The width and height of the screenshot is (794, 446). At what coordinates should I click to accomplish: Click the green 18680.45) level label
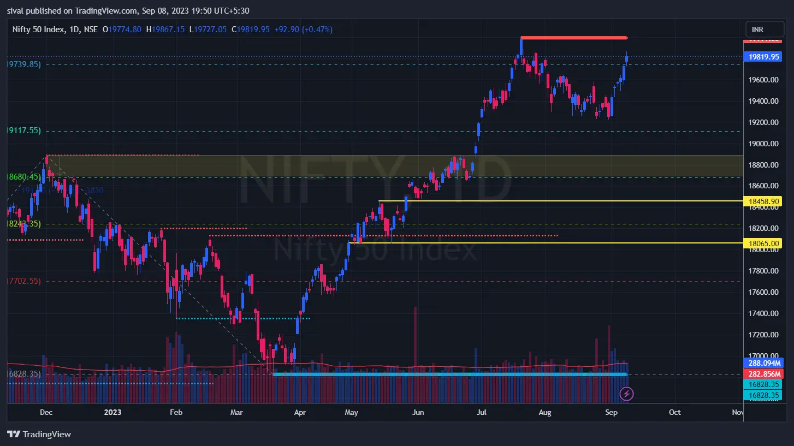click(23, 177)
